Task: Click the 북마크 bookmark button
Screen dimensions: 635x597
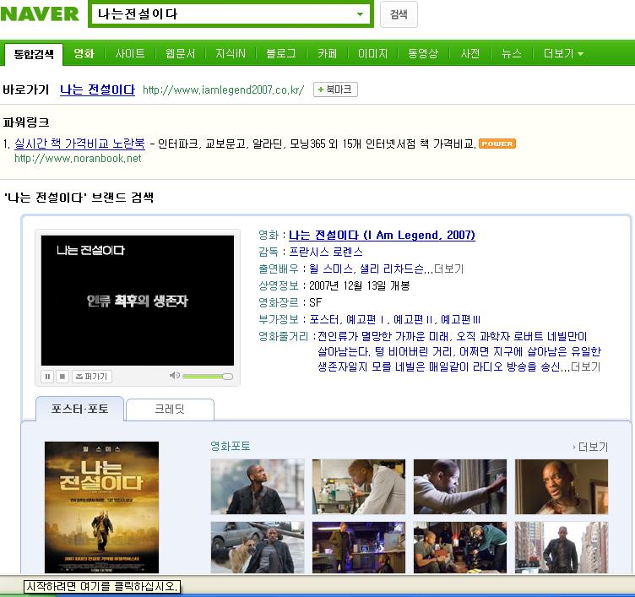Action: [335, 90]
